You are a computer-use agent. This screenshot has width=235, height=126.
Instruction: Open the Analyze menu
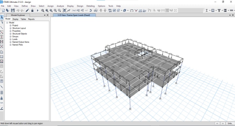pyautogui.click(x=60, y=6)
